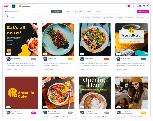Open the Free delivery post thumbnail
The image size is (153, 121).
tap(131, 39)
